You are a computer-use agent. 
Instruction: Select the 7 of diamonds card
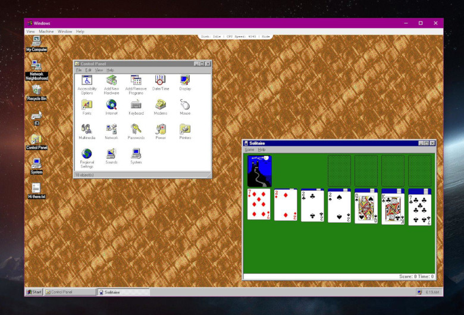pyautogui.click(x=259, y=204)
